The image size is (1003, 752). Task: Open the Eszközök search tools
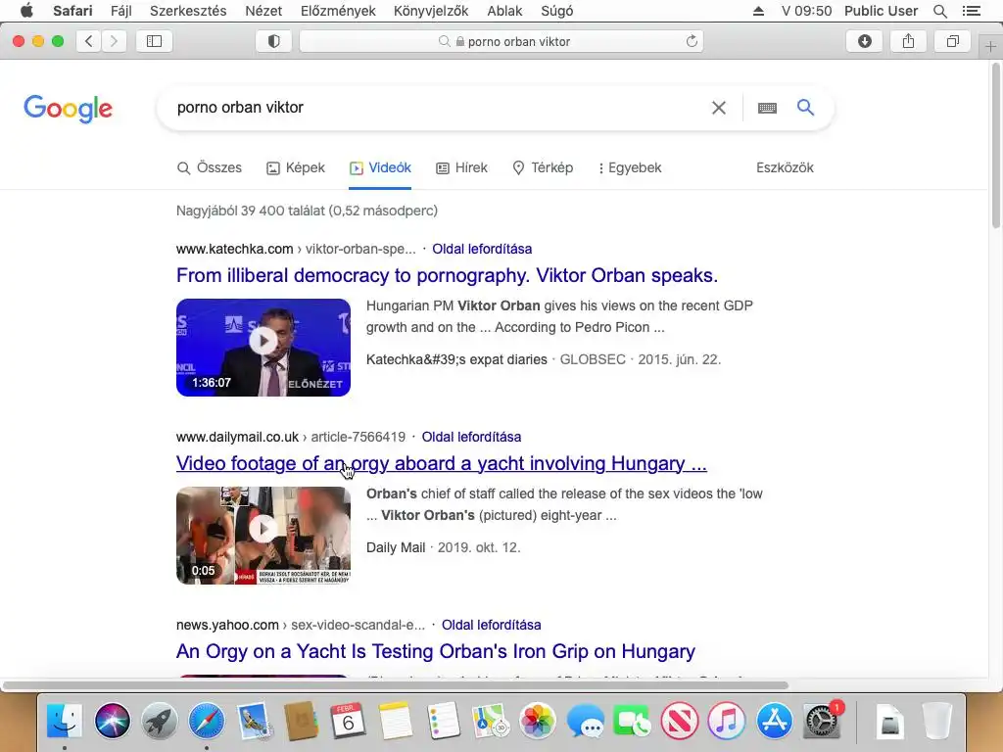[x=785, y=167]
